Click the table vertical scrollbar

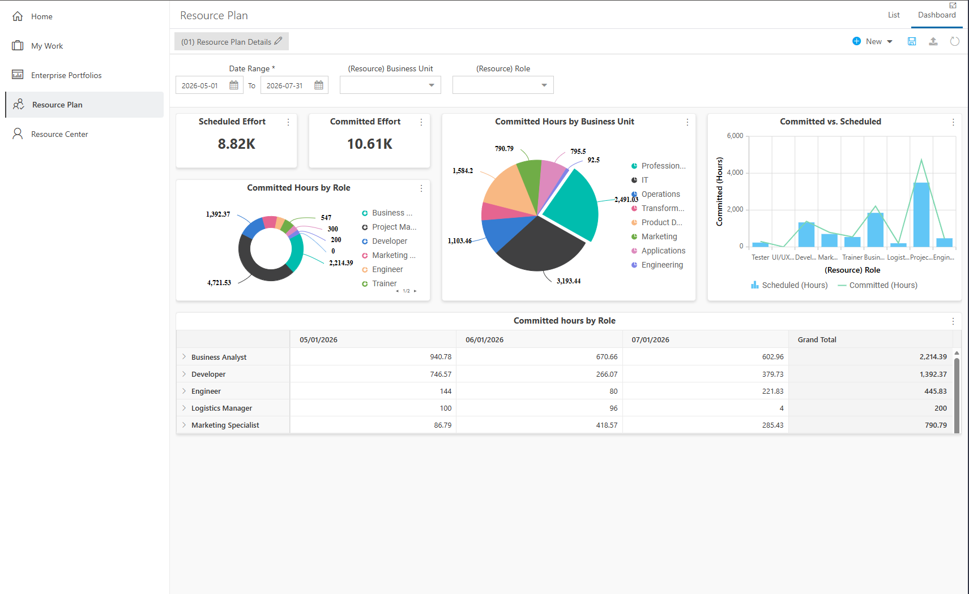[x=957, y=394]
